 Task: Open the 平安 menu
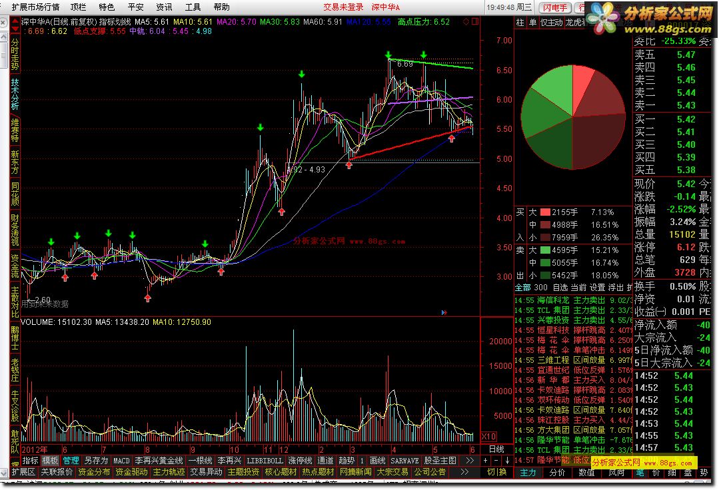tap(135, 7)
